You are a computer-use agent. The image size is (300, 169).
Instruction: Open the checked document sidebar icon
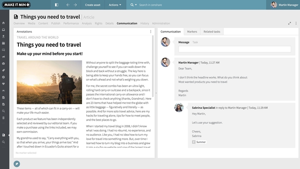point(4,97)
